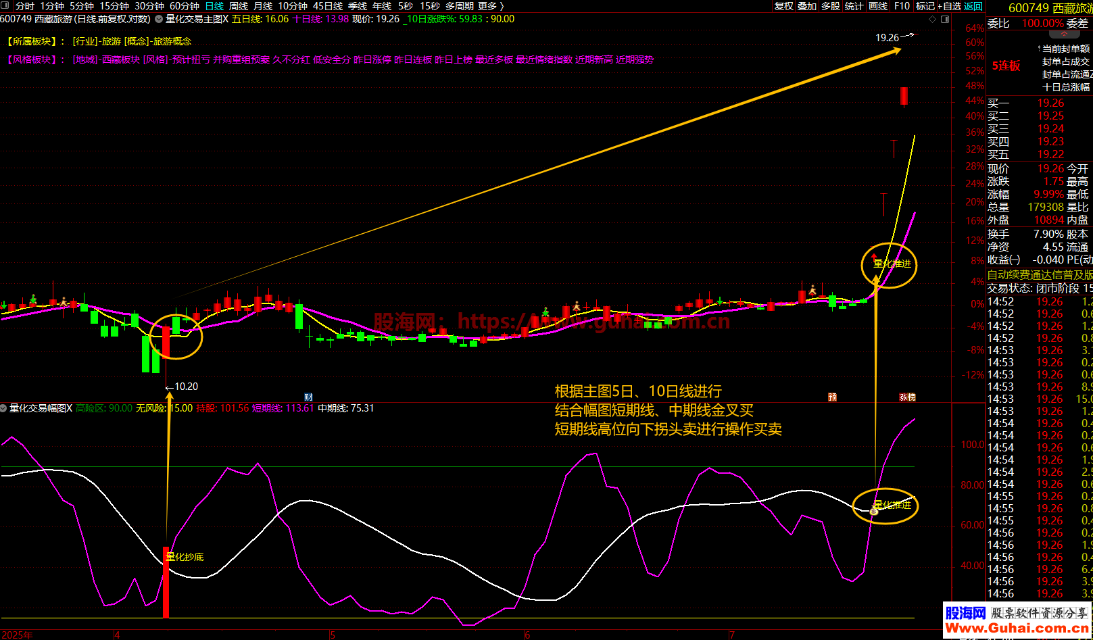Click the 十日线: 13.98 value
This screenshot has height=640, width=1093.
(320, 19)
